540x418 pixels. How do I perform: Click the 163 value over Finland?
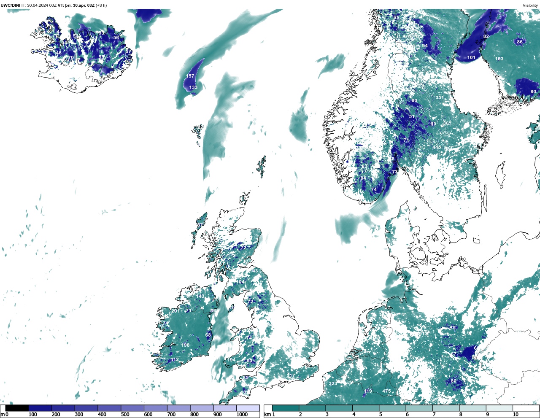point(499,59)
